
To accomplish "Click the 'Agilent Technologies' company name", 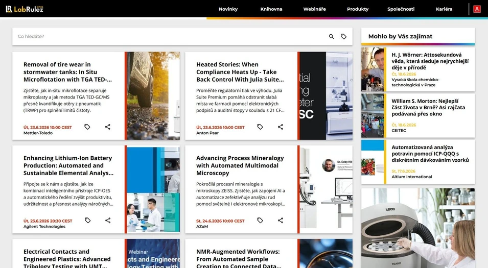I will pyautogui.click(x=44, y=227).
